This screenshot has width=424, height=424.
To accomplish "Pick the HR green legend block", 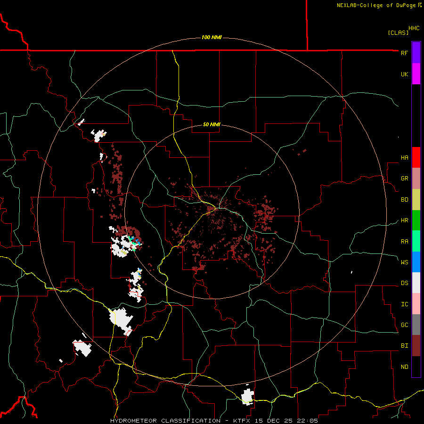I will (416, 220).
